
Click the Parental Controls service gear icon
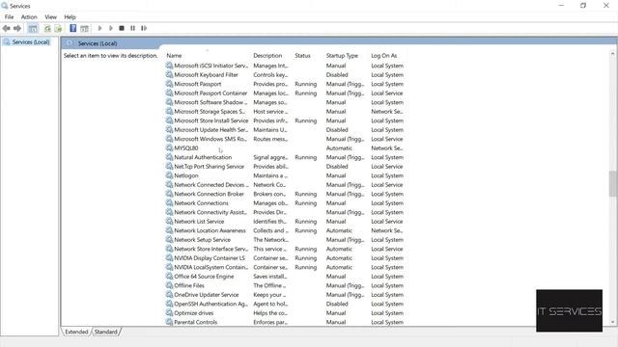coord(170,322)
